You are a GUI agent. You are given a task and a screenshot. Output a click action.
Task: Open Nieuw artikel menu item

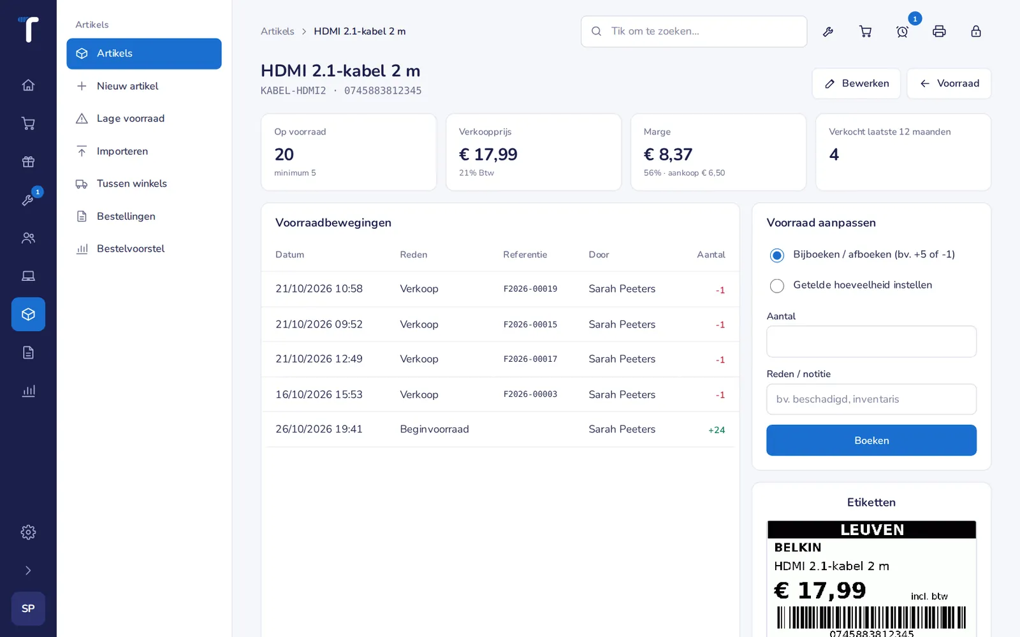144,86
